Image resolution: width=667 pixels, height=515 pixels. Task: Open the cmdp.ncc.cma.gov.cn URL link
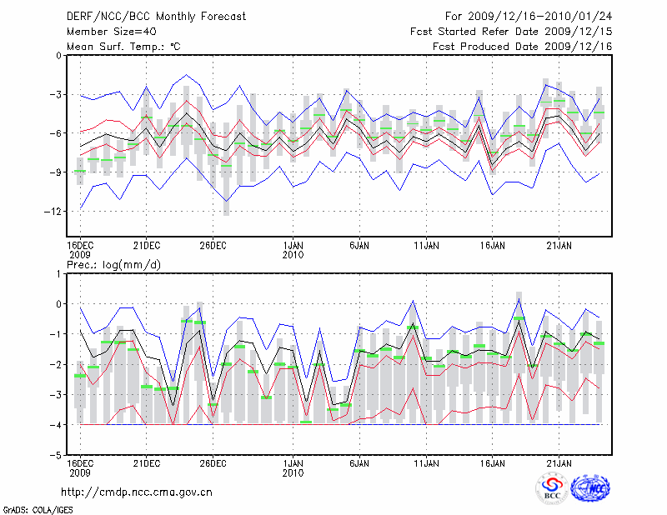pyautogui.click(x=137, y=492)
